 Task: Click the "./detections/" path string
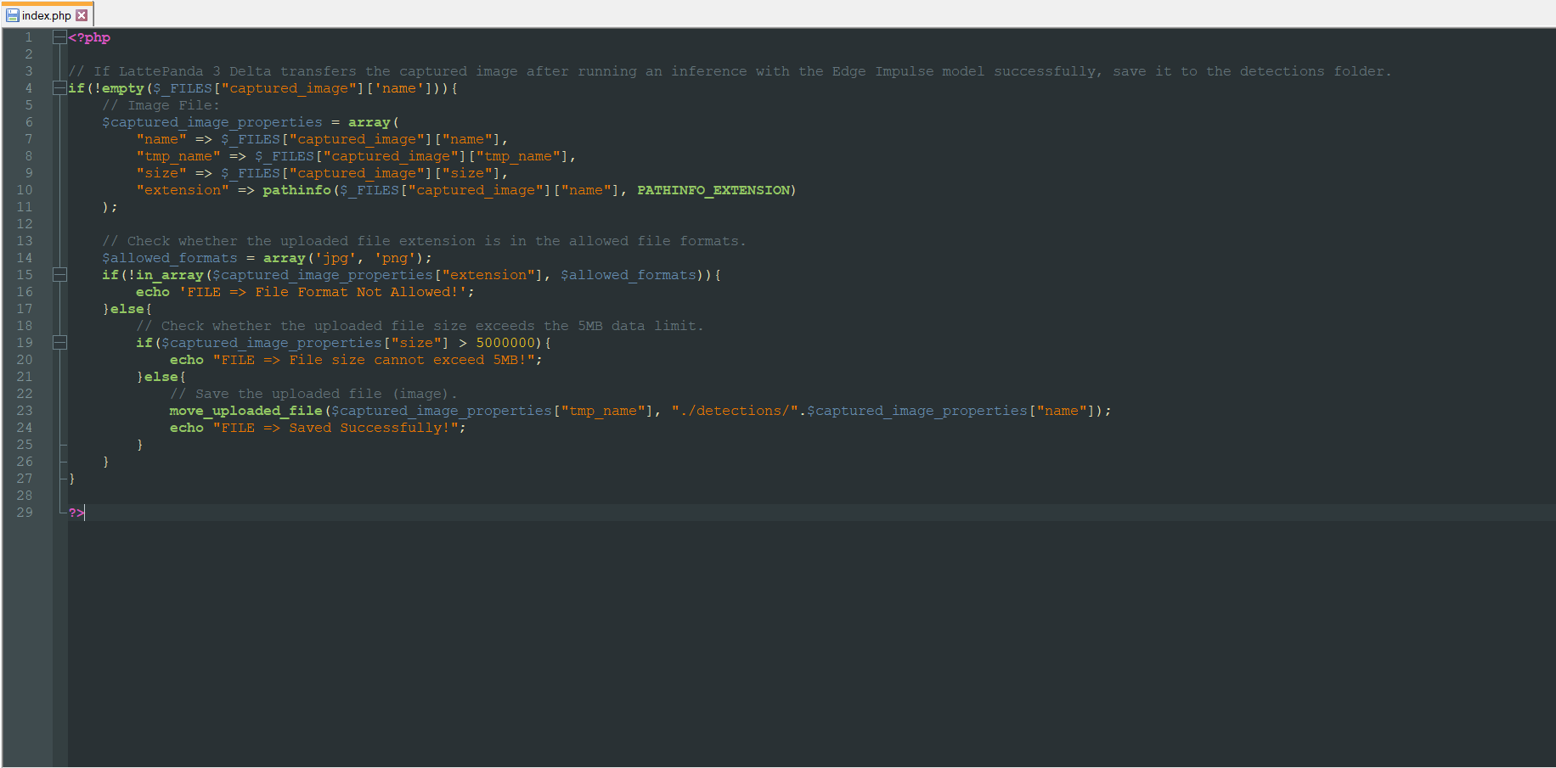tap(735, 411)
